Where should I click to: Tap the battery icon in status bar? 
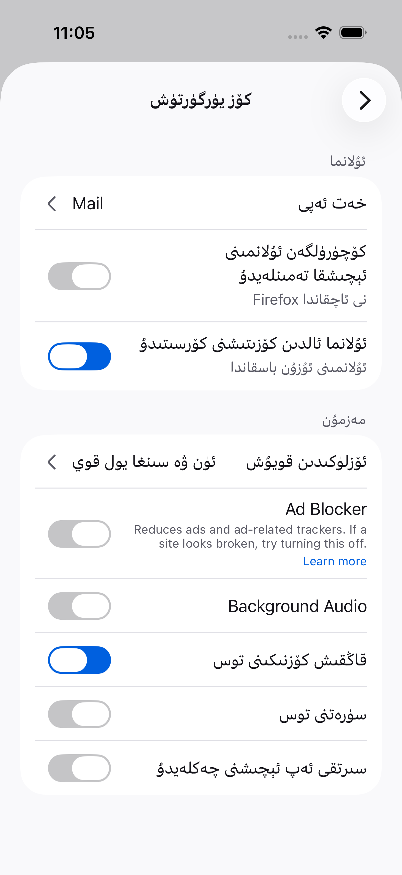[353, 33]
